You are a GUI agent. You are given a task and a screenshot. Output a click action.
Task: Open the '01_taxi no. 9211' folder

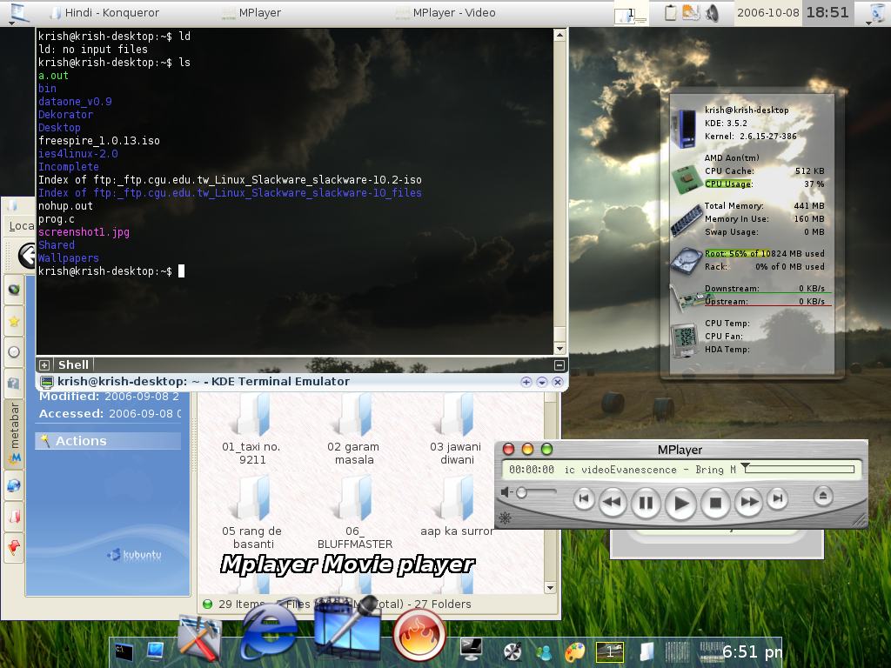click(251, 429)
